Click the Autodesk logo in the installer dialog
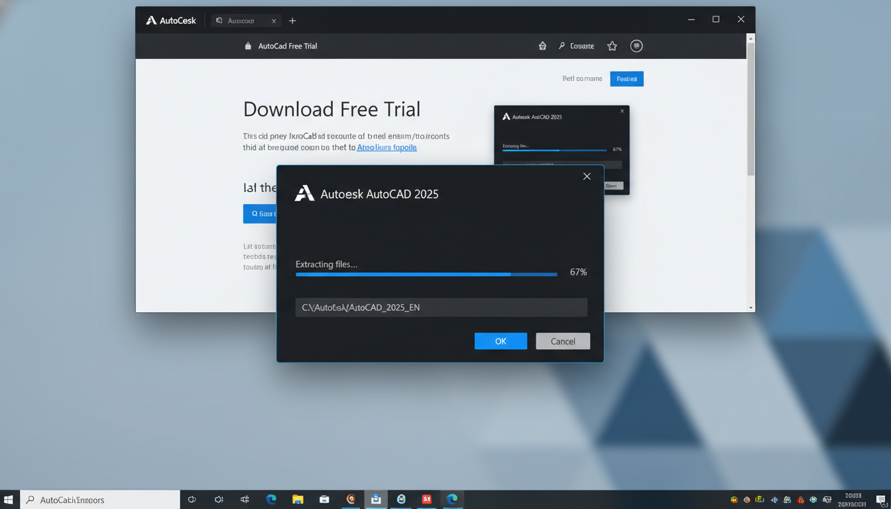 [x=304, y=194]
